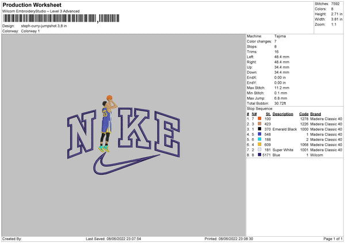Click the Max Jump value 6.8 mm
This screenshot has height=243, width=345.
click(x=281, y=98)
